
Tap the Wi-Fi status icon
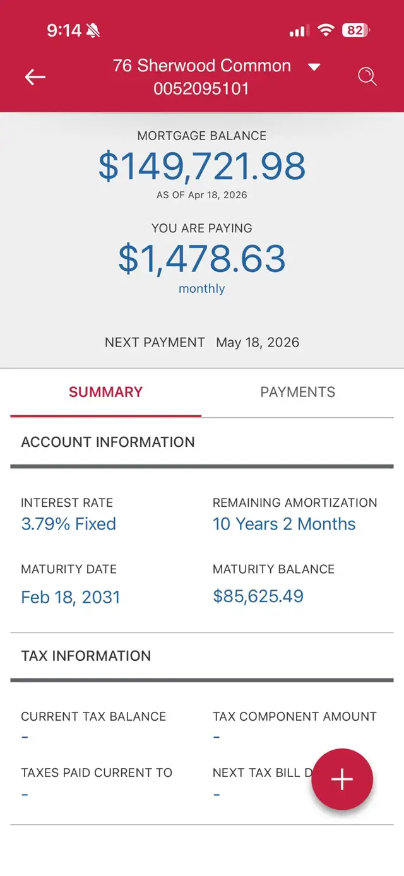326,30
